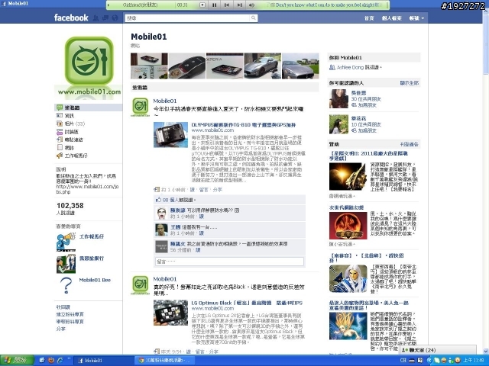
Task: Launch Firefox from quick launch bar
Action: 51,361
